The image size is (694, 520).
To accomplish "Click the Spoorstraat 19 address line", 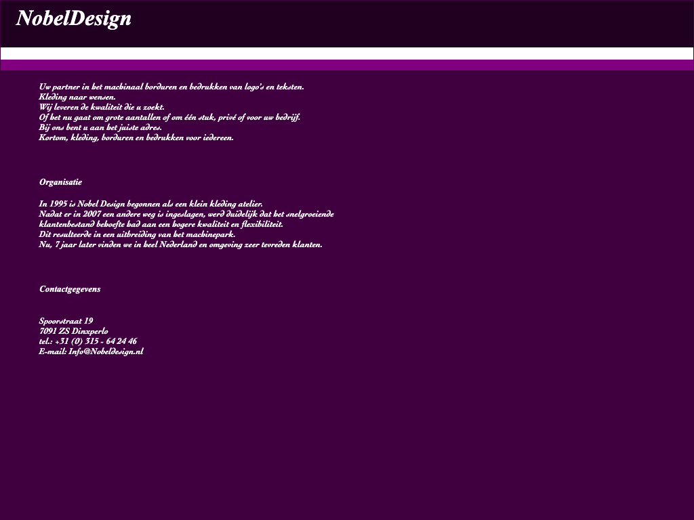I will [66, 321].
